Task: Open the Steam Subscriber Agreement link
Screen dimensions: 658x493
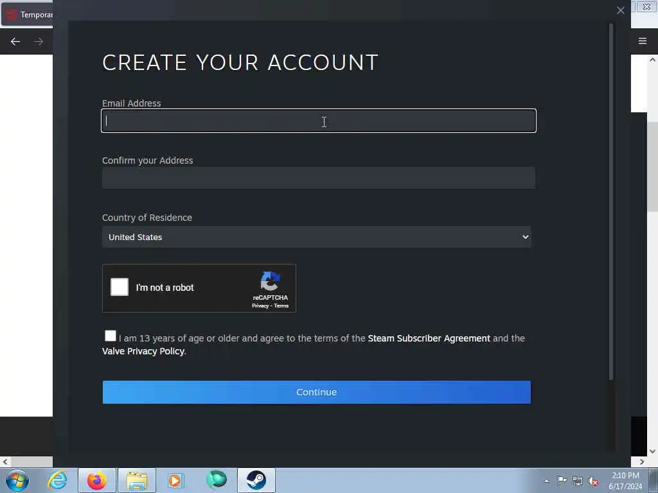Action: click(x=429, y=338)
